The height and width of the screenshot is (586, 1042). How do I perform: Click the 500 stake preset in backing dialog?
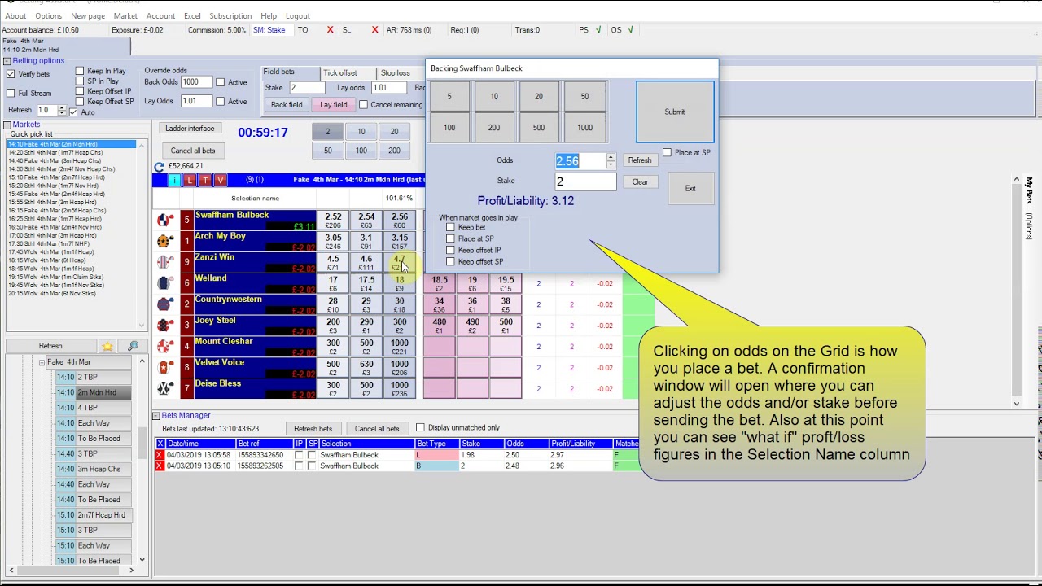click(539, 128)
